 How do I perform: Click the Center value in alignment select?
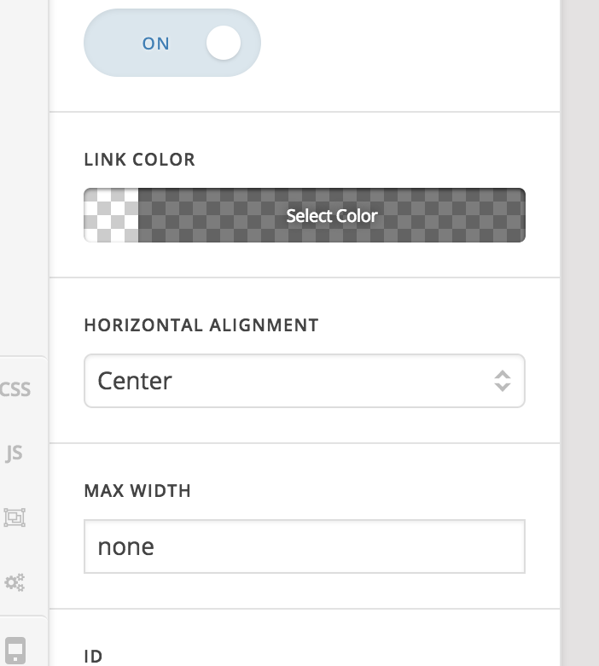tap(135, 381)
